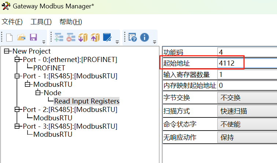Select ModbusRTU under Port - 2
Image resolution: width=277 pixels, height=163 pixels.
coord(53,118)
